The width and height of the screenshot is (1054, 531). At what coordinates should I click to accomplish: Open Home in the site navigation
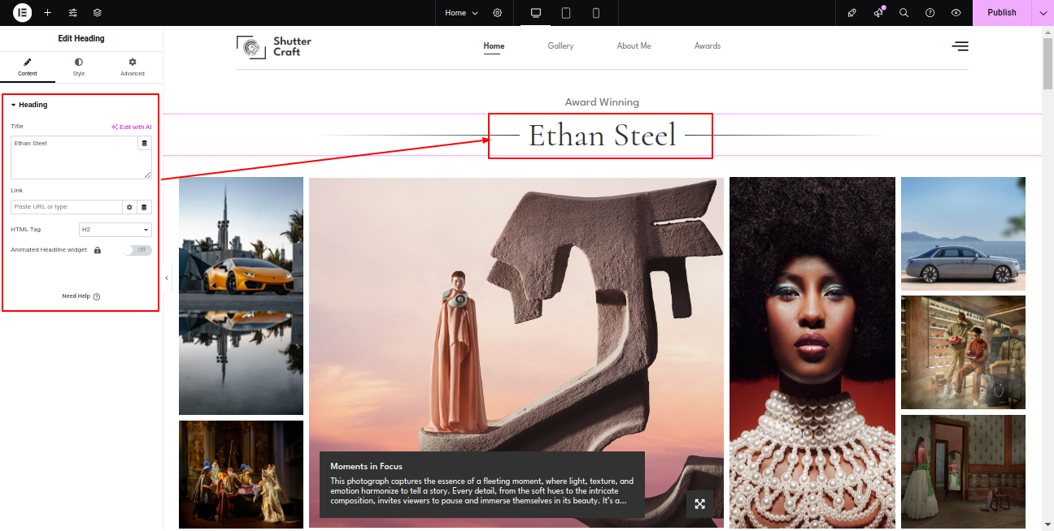[x=494, y=46]
